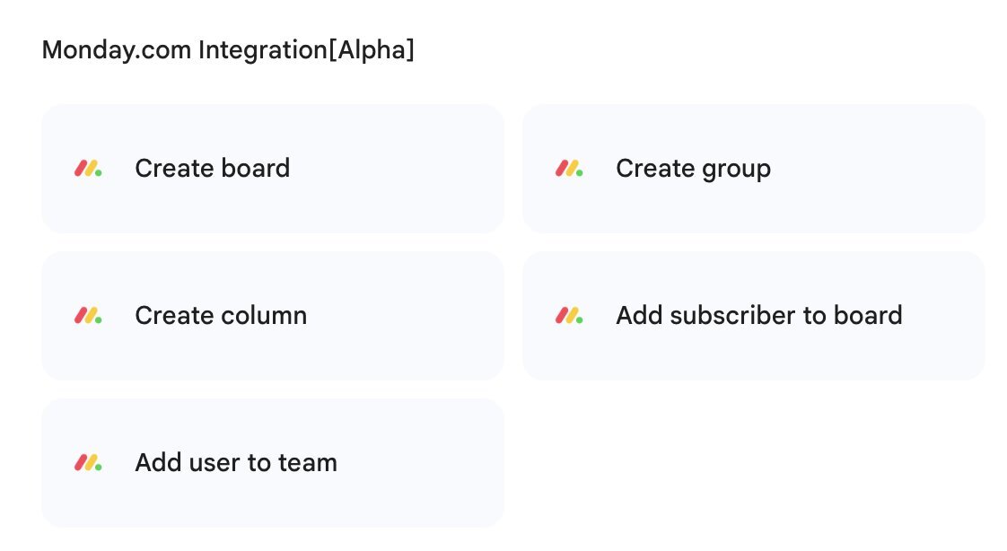Click the Monday.com Integration[Alpha] heading
The width and height of the screenshot is (1007, 551).
point(228,50)
